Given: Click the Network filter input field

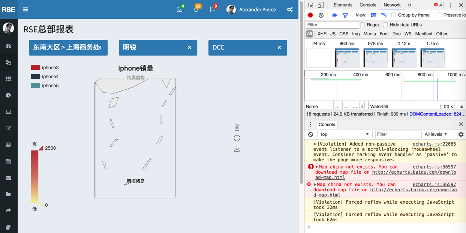Looking at the screenshot, I should coord(333,25).
